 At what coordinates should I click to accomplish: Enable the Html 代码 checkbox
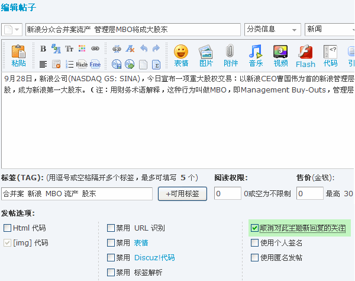(x=8, y=228)
